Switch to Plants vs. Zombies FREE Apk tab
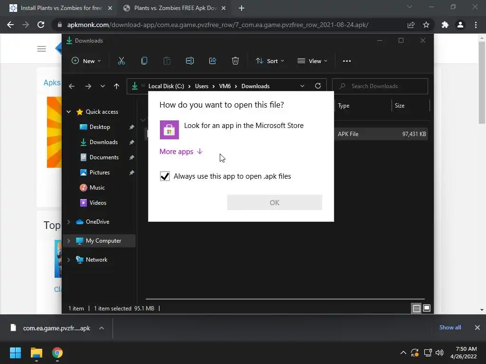Viewport: 486px width, 364px height. pos(175,8)
